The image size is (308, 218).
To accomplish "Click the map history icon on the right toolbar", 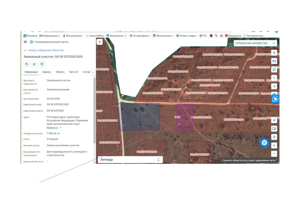I will coord(274,78).
